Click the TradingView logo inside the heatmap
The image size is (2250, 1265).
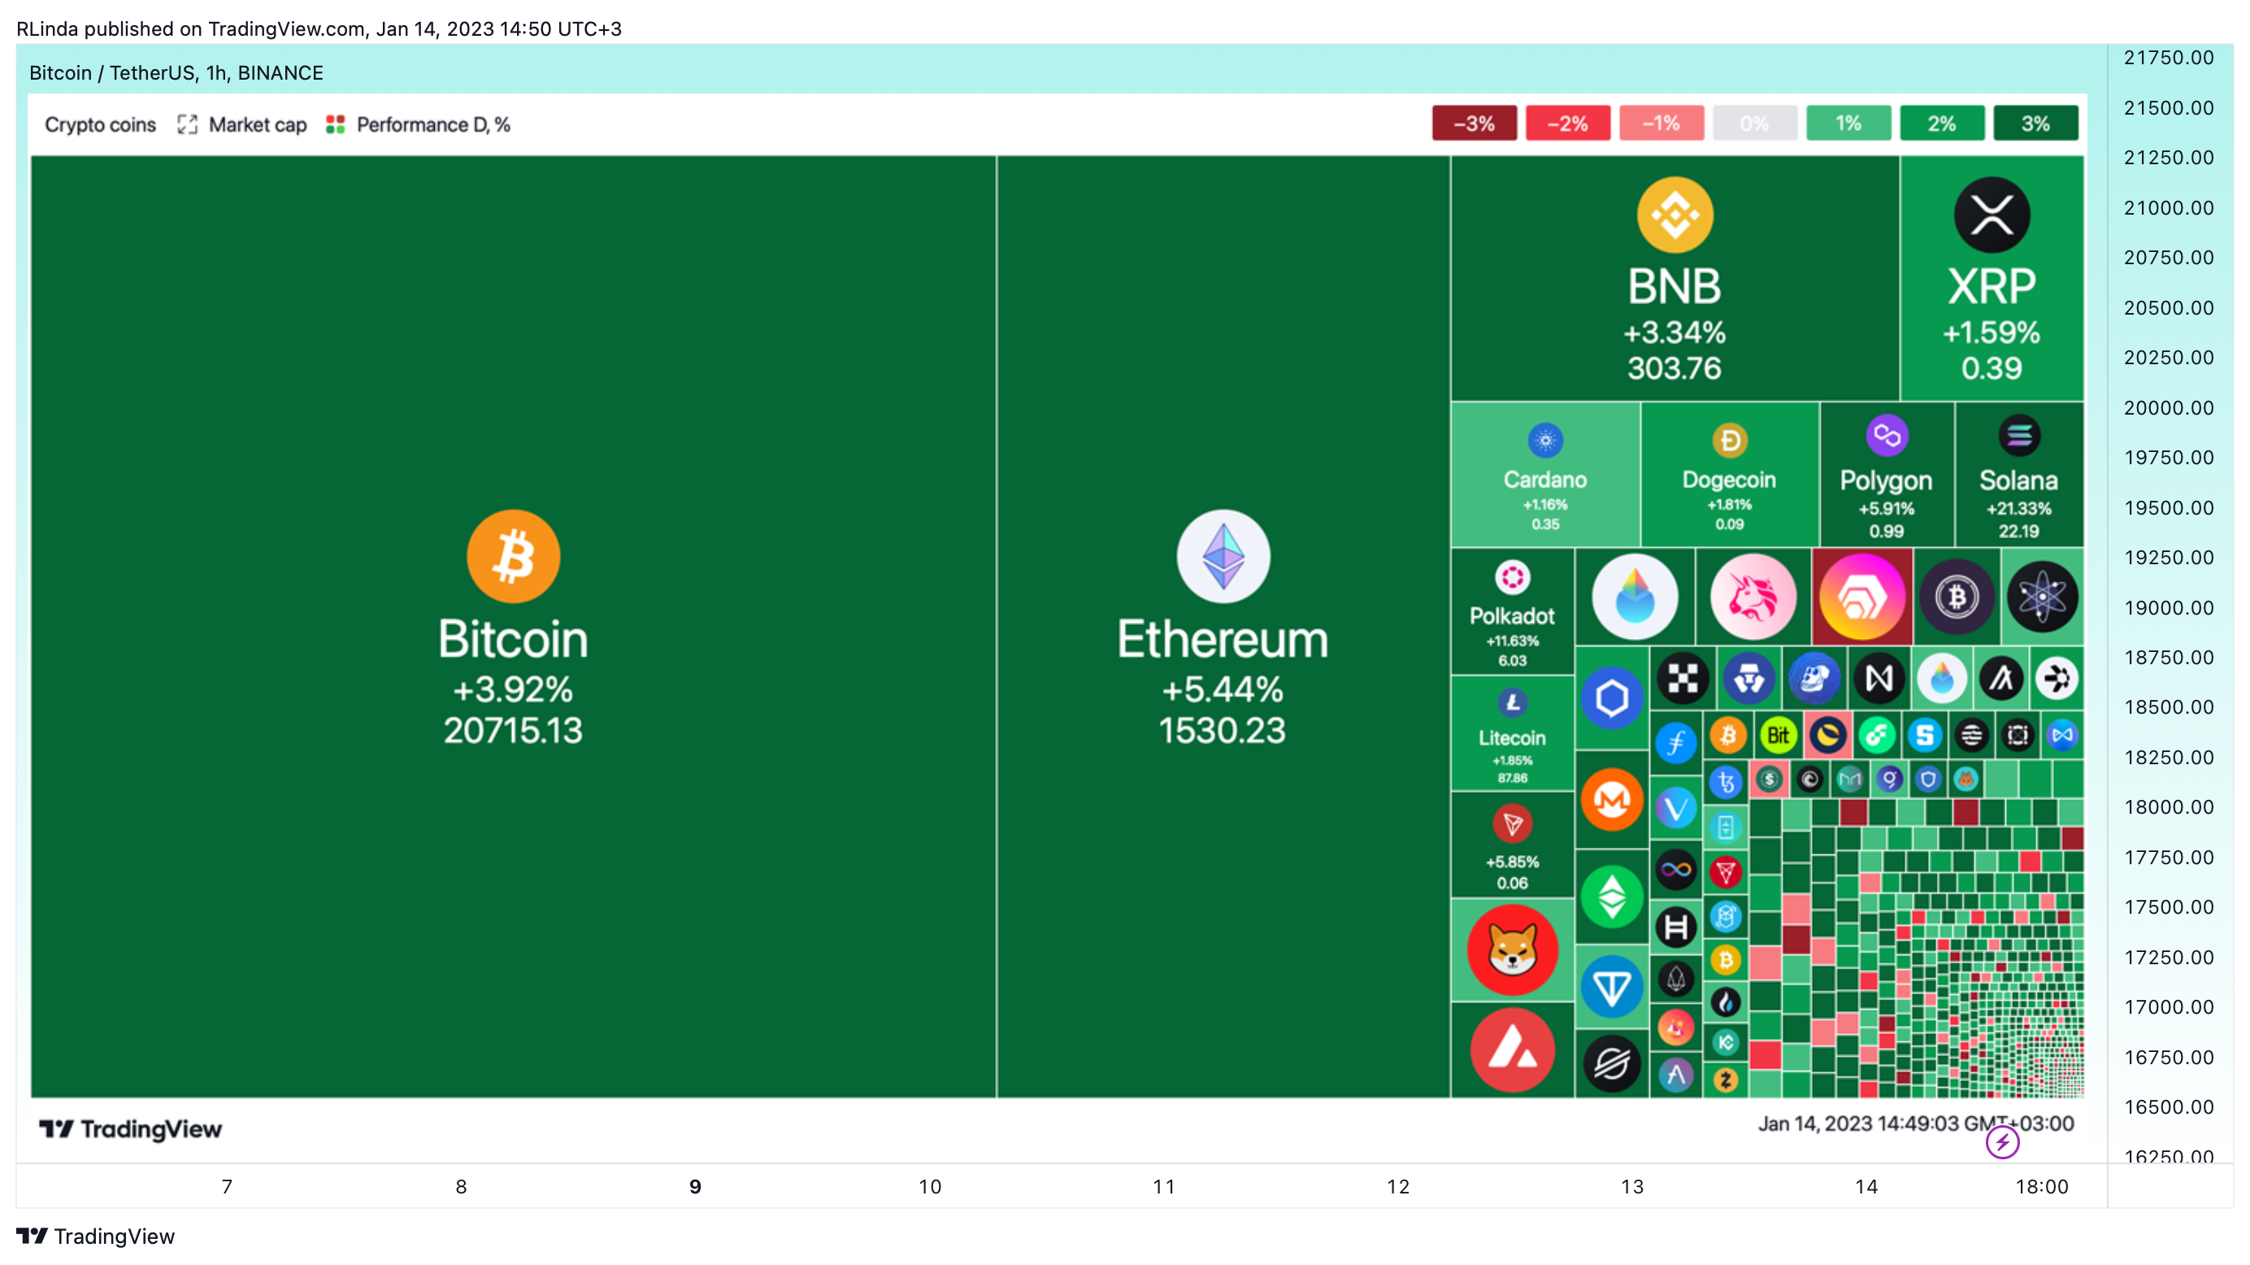[130, 1128]
